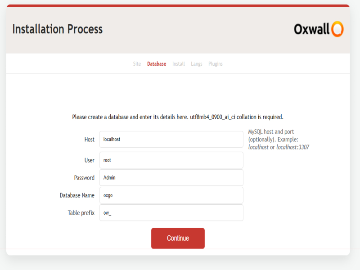Focus the Host input containing localhost
Screen dimensions: 360x270
tap(171, 139)
